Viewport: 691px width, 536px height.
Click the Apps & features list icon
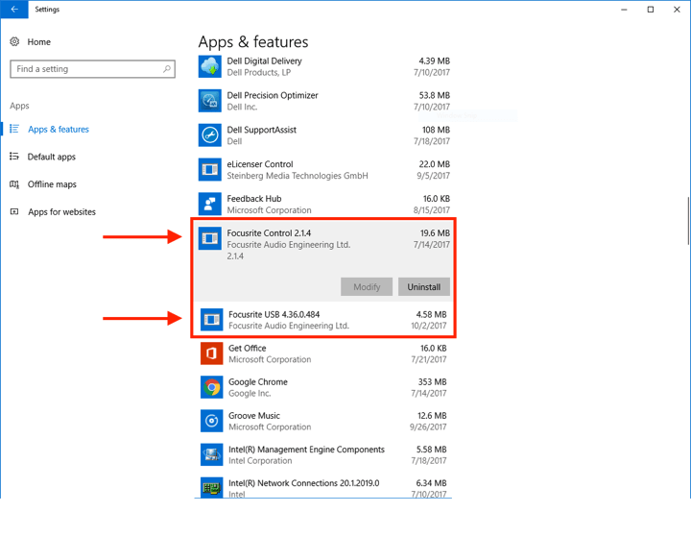pos(14,129)
